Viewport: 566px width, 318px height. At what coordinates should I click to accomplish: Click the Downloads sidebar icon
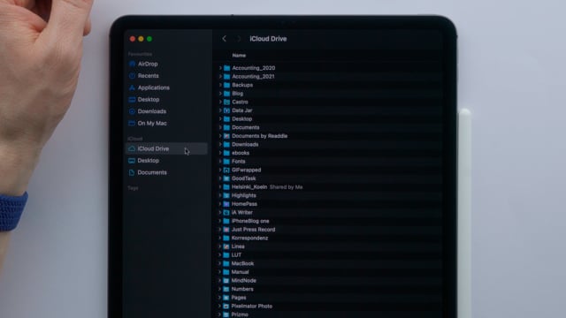(x=132, y=111)
